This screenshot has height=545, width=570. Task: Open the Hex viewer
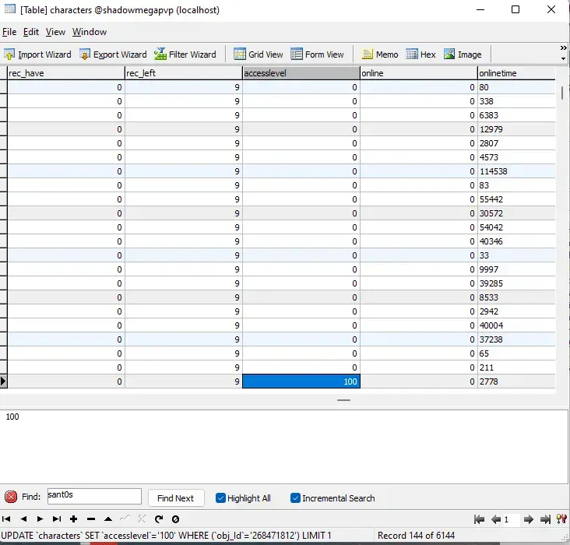420,54
